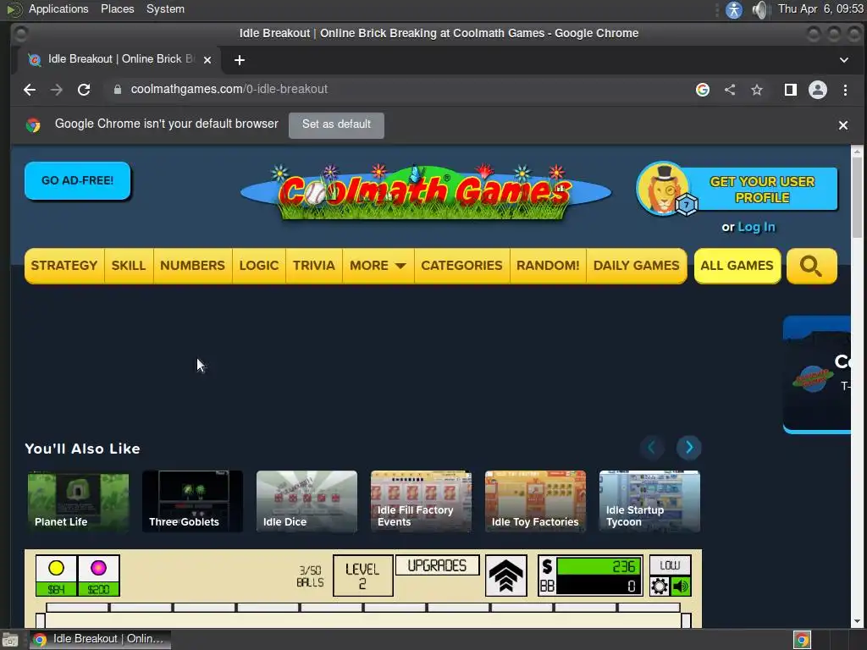Mute the game sound speaker icon
This screenshot has width=867, height=650.
click(681, 586)
